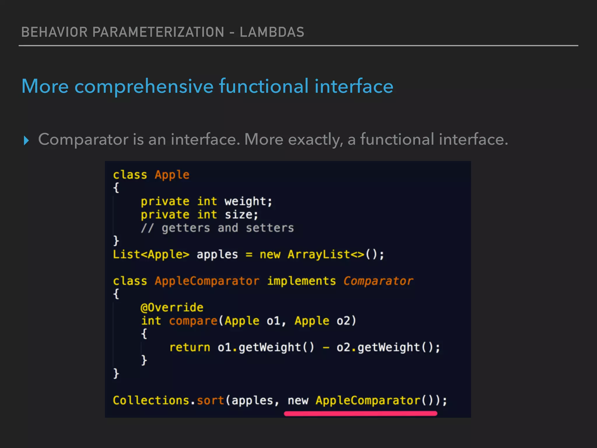Click the comment '// getters and setters'
597x448 pixels.
217,228
